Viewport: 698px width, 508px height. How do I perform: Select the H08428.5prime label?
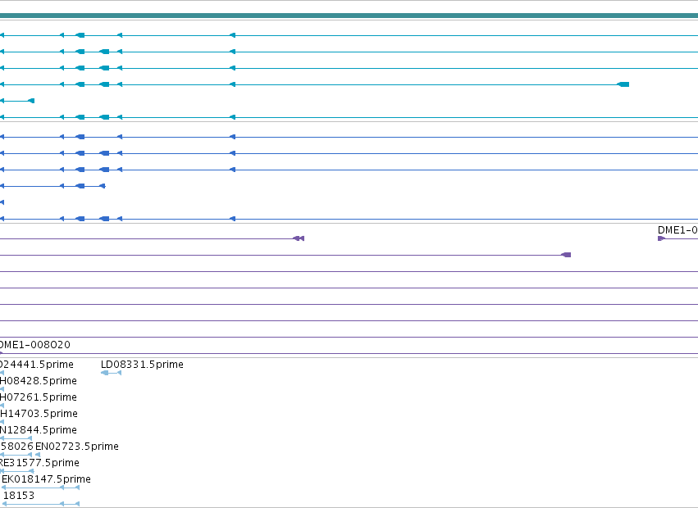pyautogui.click(x=39, y=381)
